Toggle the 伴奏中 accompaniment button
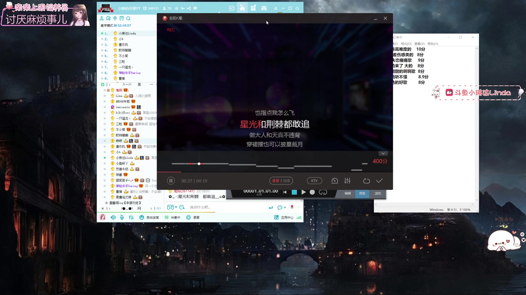 pyautogui.click(x=172, y=217)
